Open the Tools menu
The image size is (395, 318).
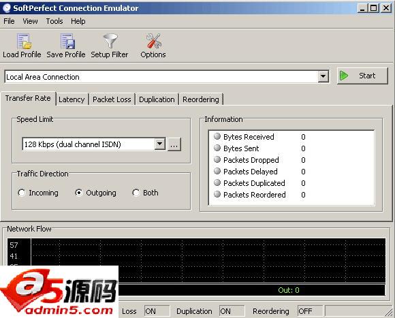[x=54, y=21]
